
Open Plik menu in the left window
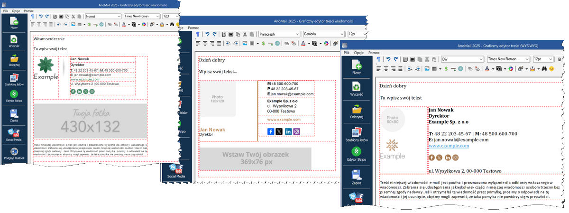tap(6, 10)
